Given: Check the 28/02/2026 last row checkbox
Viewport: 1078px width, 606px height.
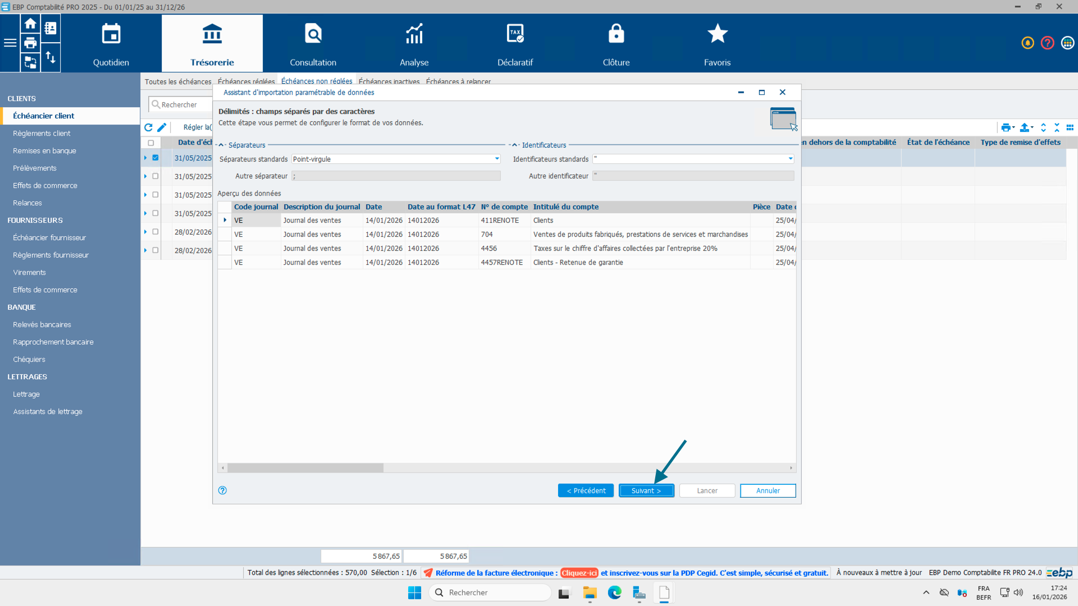Looking at the screenshot, I should click(x=156, y=250).
